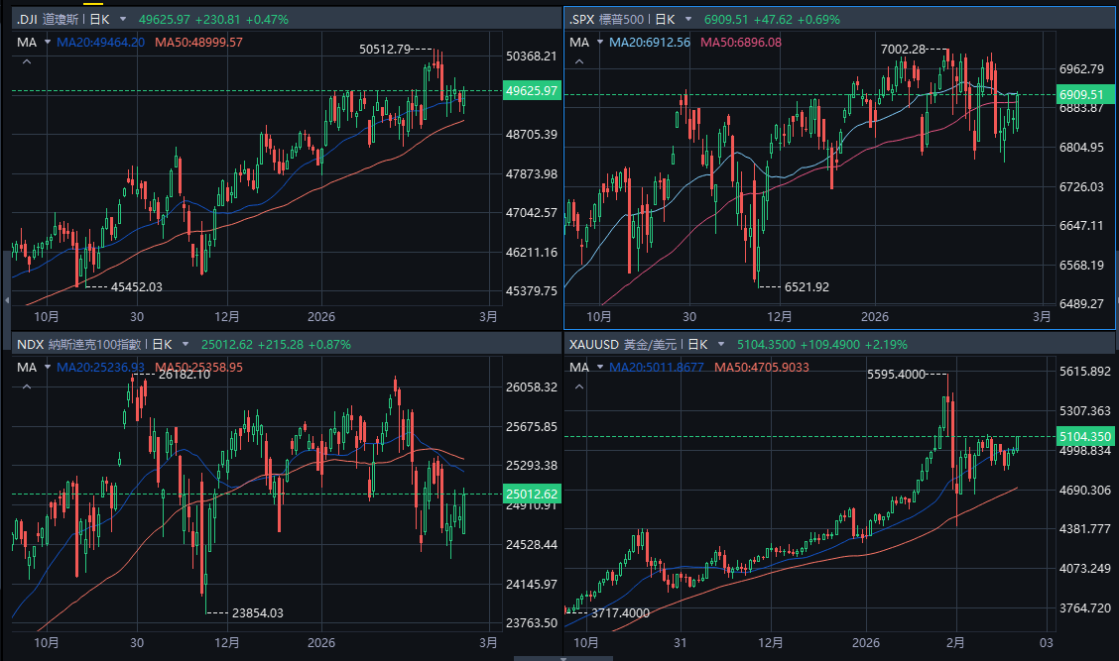Click MA50 indicator label on SPX chart

[740, 43]
